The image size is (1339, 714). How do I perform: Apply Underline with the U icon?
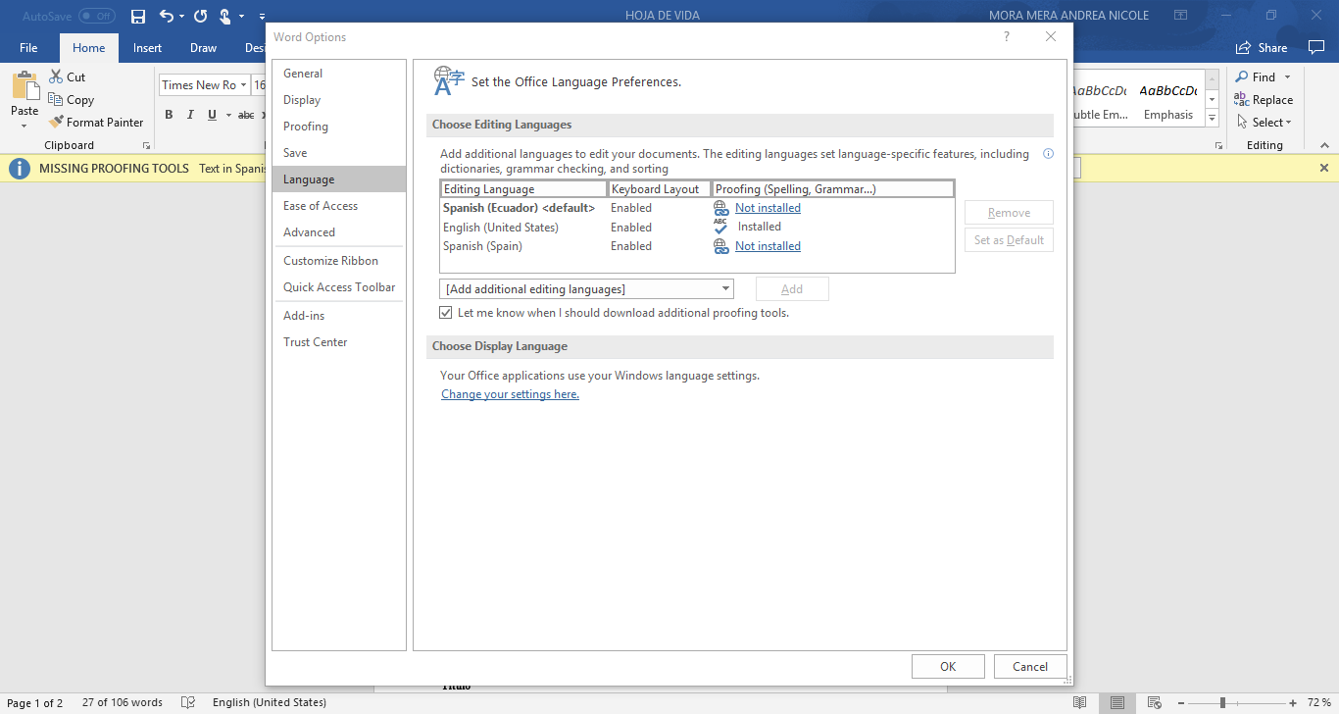pos(212,115)
